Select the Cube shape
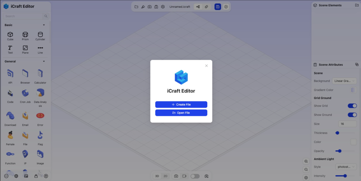Viewport: 361px width, 181px height. (10, 36)
